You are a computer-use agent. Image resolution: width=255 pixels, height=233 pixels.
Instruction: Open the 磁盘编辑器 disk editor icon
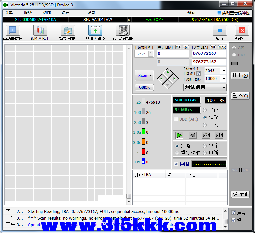coord(123,31)
